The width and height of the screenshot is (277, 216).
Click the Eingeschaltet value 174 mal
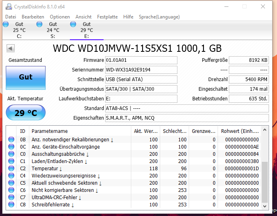[249, 89]
